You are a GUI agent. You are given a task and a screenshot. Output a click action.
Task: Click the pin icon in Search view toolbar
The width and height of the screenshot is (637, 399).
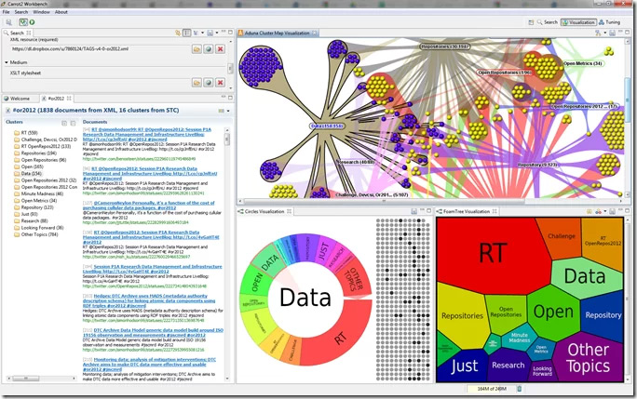pyautogui.click(x=178, y=33)
